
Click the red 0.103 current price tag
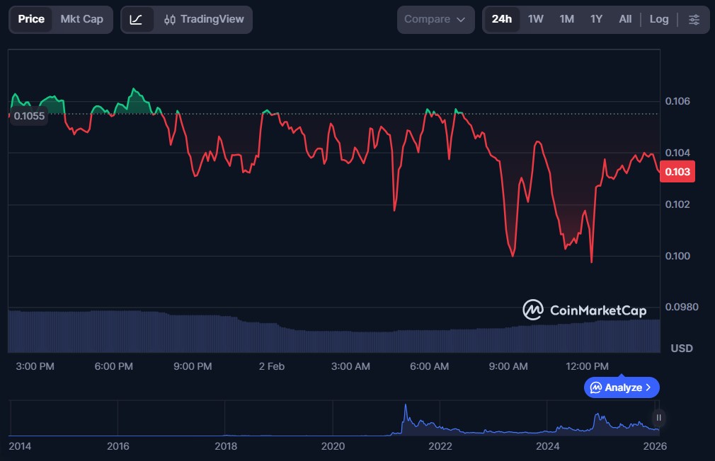pos(677,172)
